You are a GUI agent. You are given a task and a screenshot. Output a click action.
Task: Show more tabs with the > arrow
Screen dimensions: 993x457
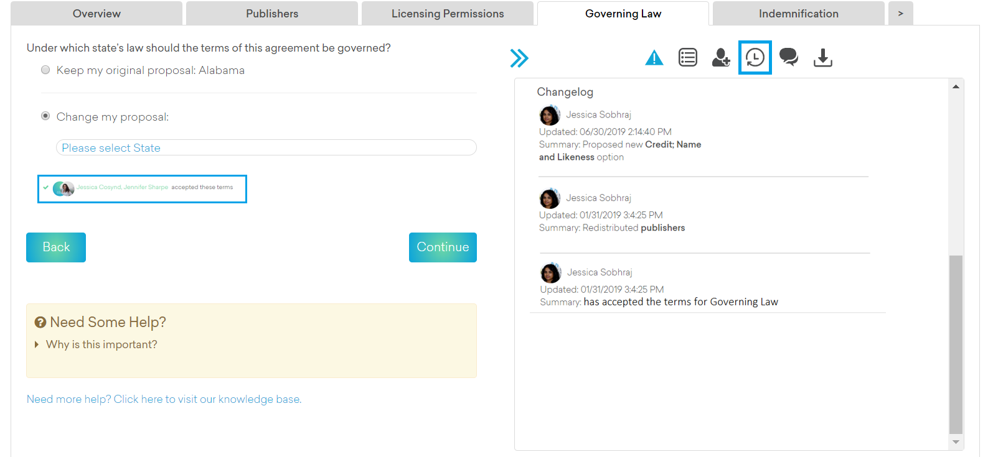[900, 14]
